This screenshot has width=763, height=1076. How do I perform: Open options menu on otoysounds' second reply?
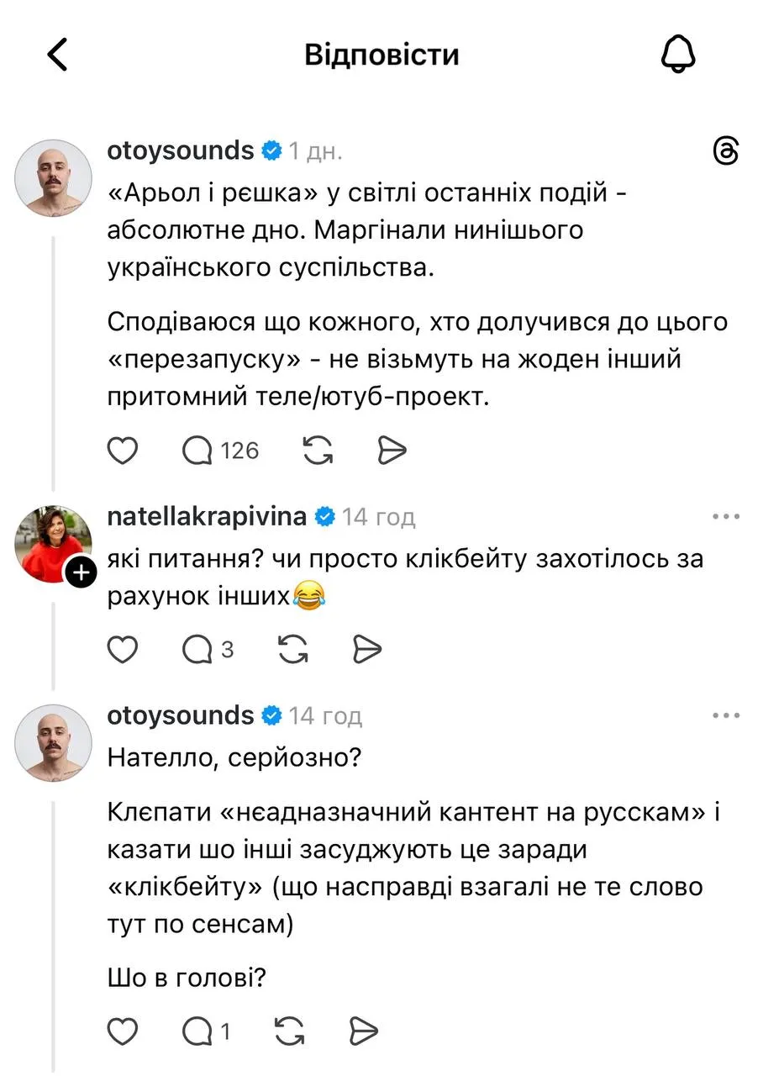point(724,715)
